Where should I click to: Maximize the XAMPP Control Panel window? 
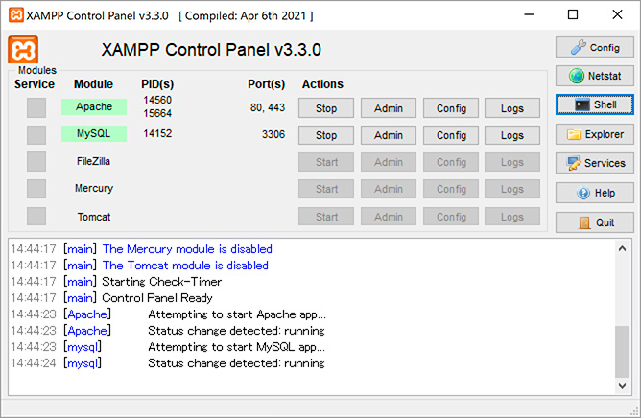tap(573, 14)
